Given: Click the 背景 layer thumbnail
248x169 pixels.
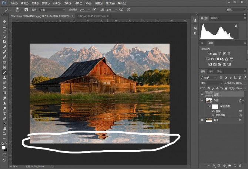Looking at the screenshot, I should (x=209, y=120).
